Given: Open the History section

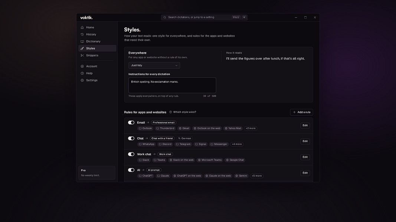Looking at the screenshot, I should pyautogui.click(x=97, y=34).
